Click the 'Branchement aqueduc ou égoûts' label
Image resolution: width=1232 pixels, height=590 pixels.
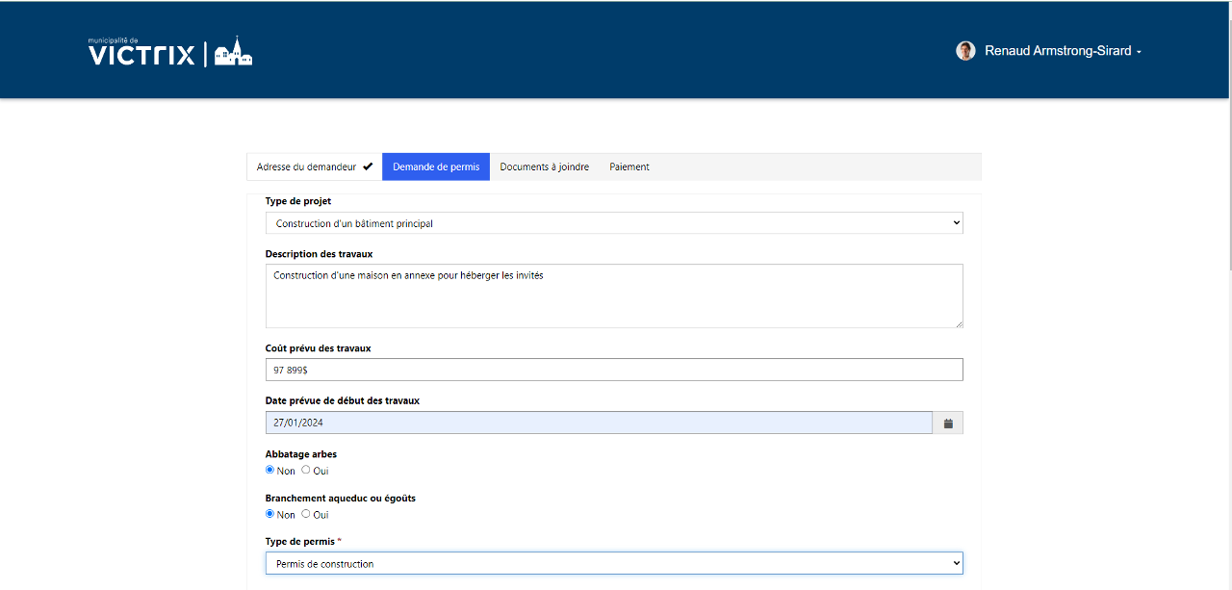click(341, 499)
